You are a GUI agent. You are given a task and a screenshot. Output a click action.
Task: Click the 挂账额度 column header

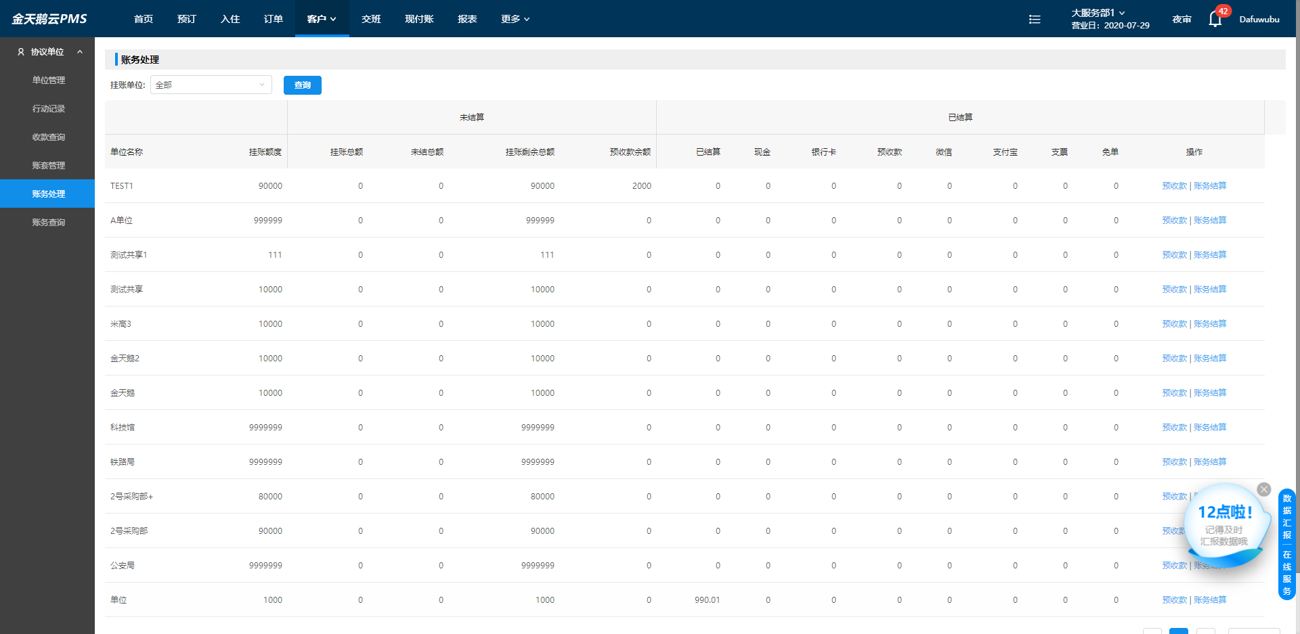tap(265, 152)
